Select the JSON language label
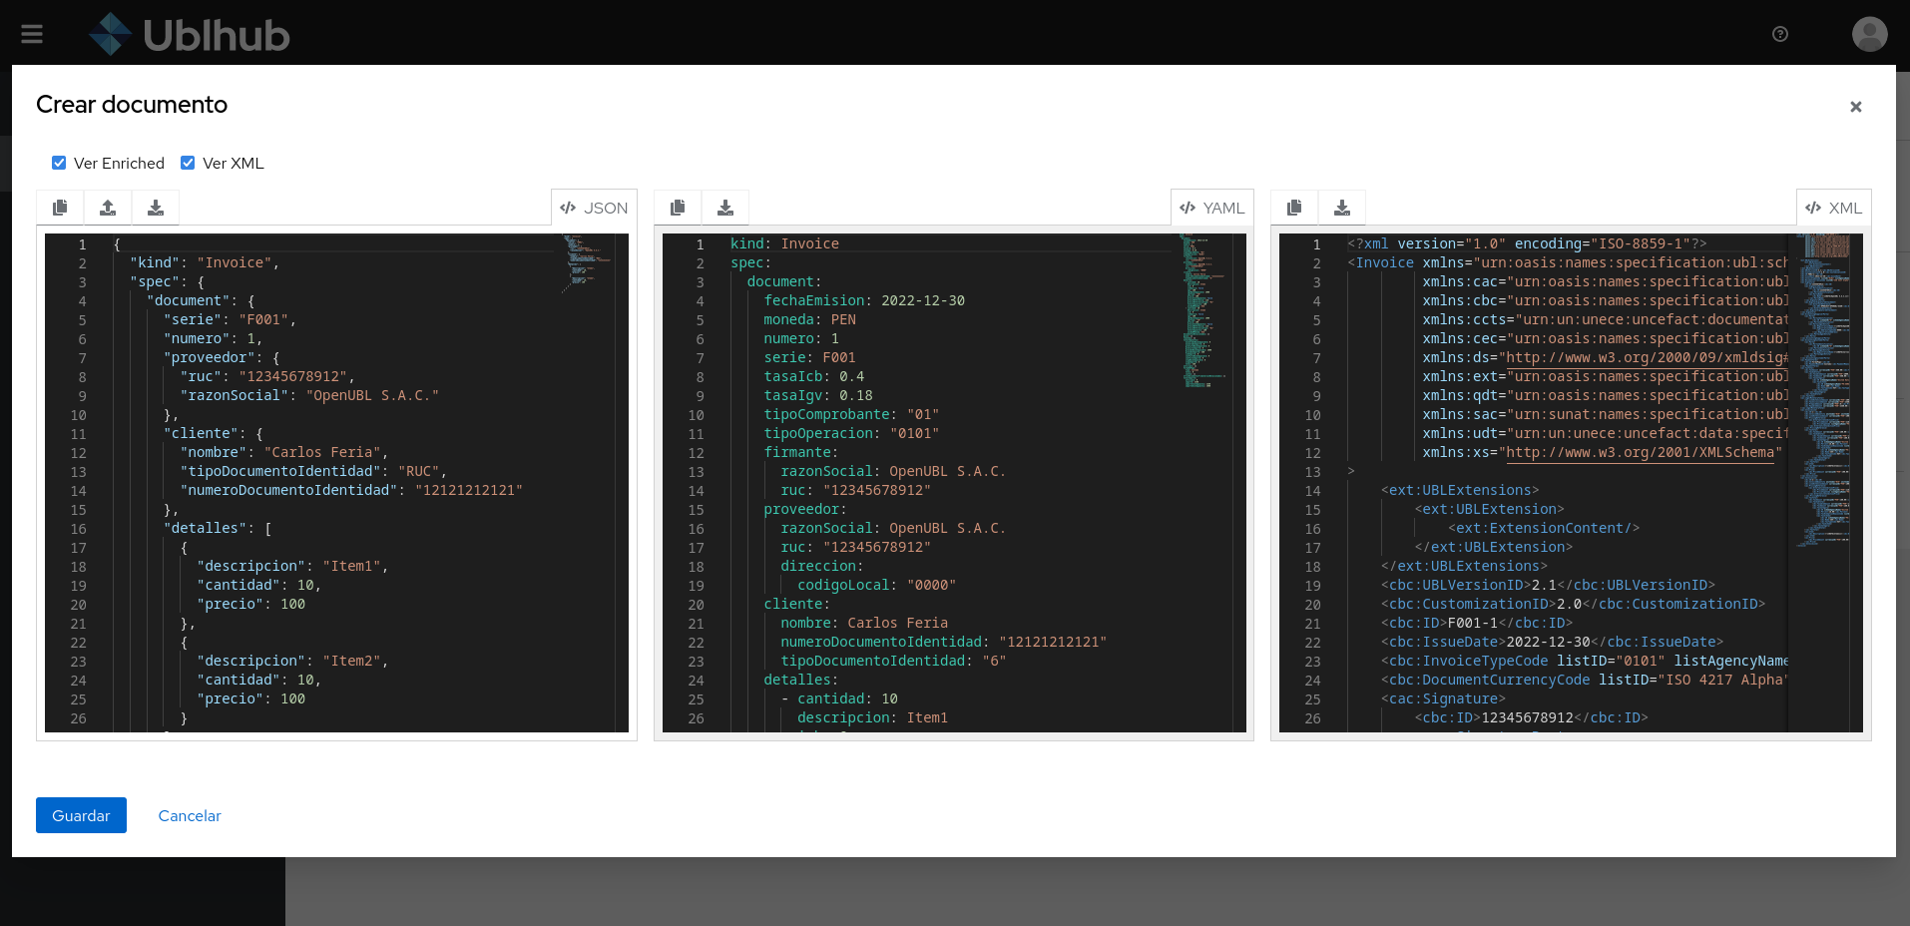The width and height of the screenshot is (1910, 926). click(x=594, y=208)
